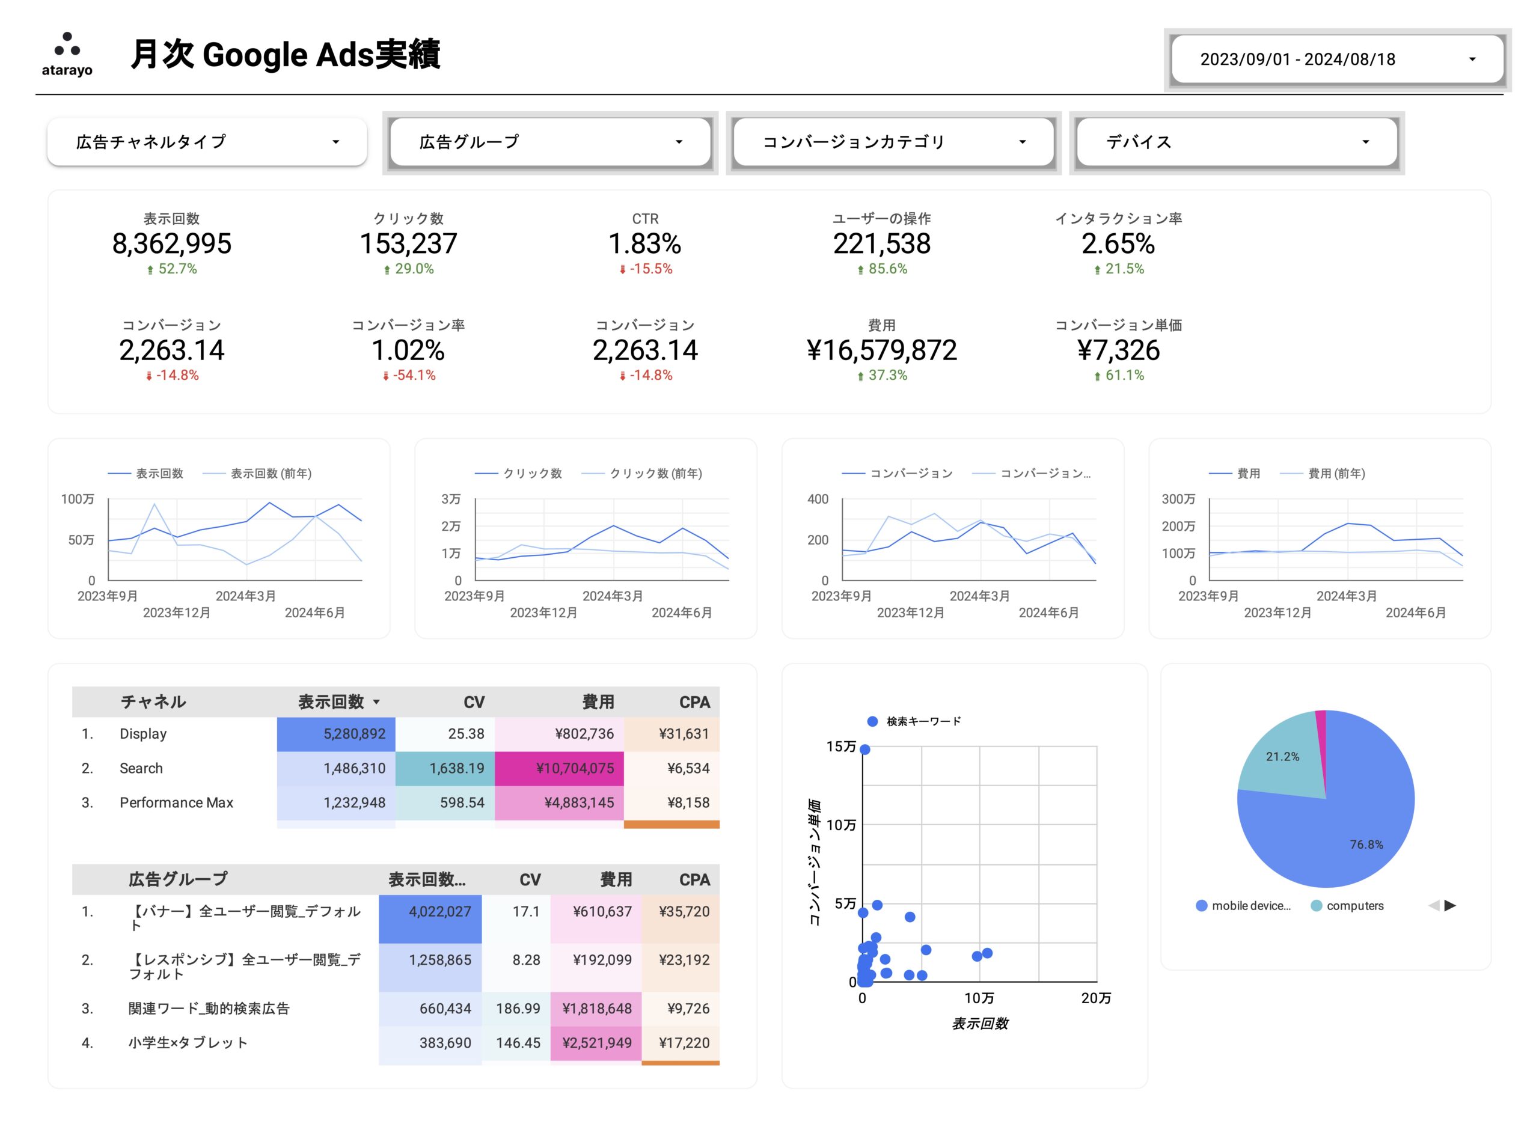
Task: Click sort arrow on 表示回数 channel column
Action: pos(376,702)
